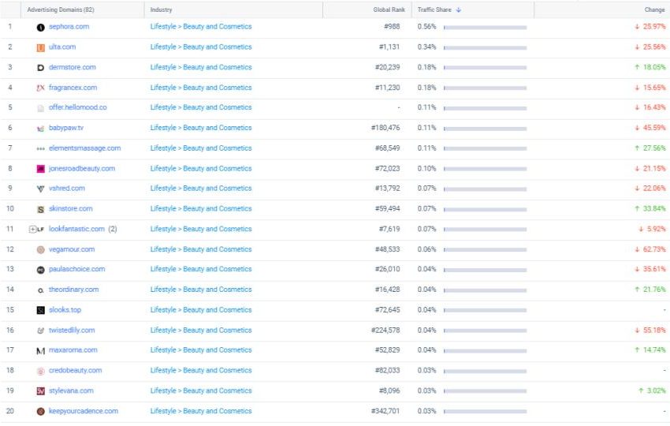Click global rank #1,131 for ulta.com
The height and width of the screenshot is (426, 670).
tap(389, 47)
